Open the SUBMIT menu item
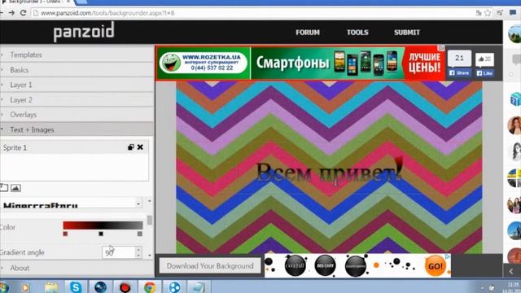This screenshot has height=293, width=521. (407, 33)
